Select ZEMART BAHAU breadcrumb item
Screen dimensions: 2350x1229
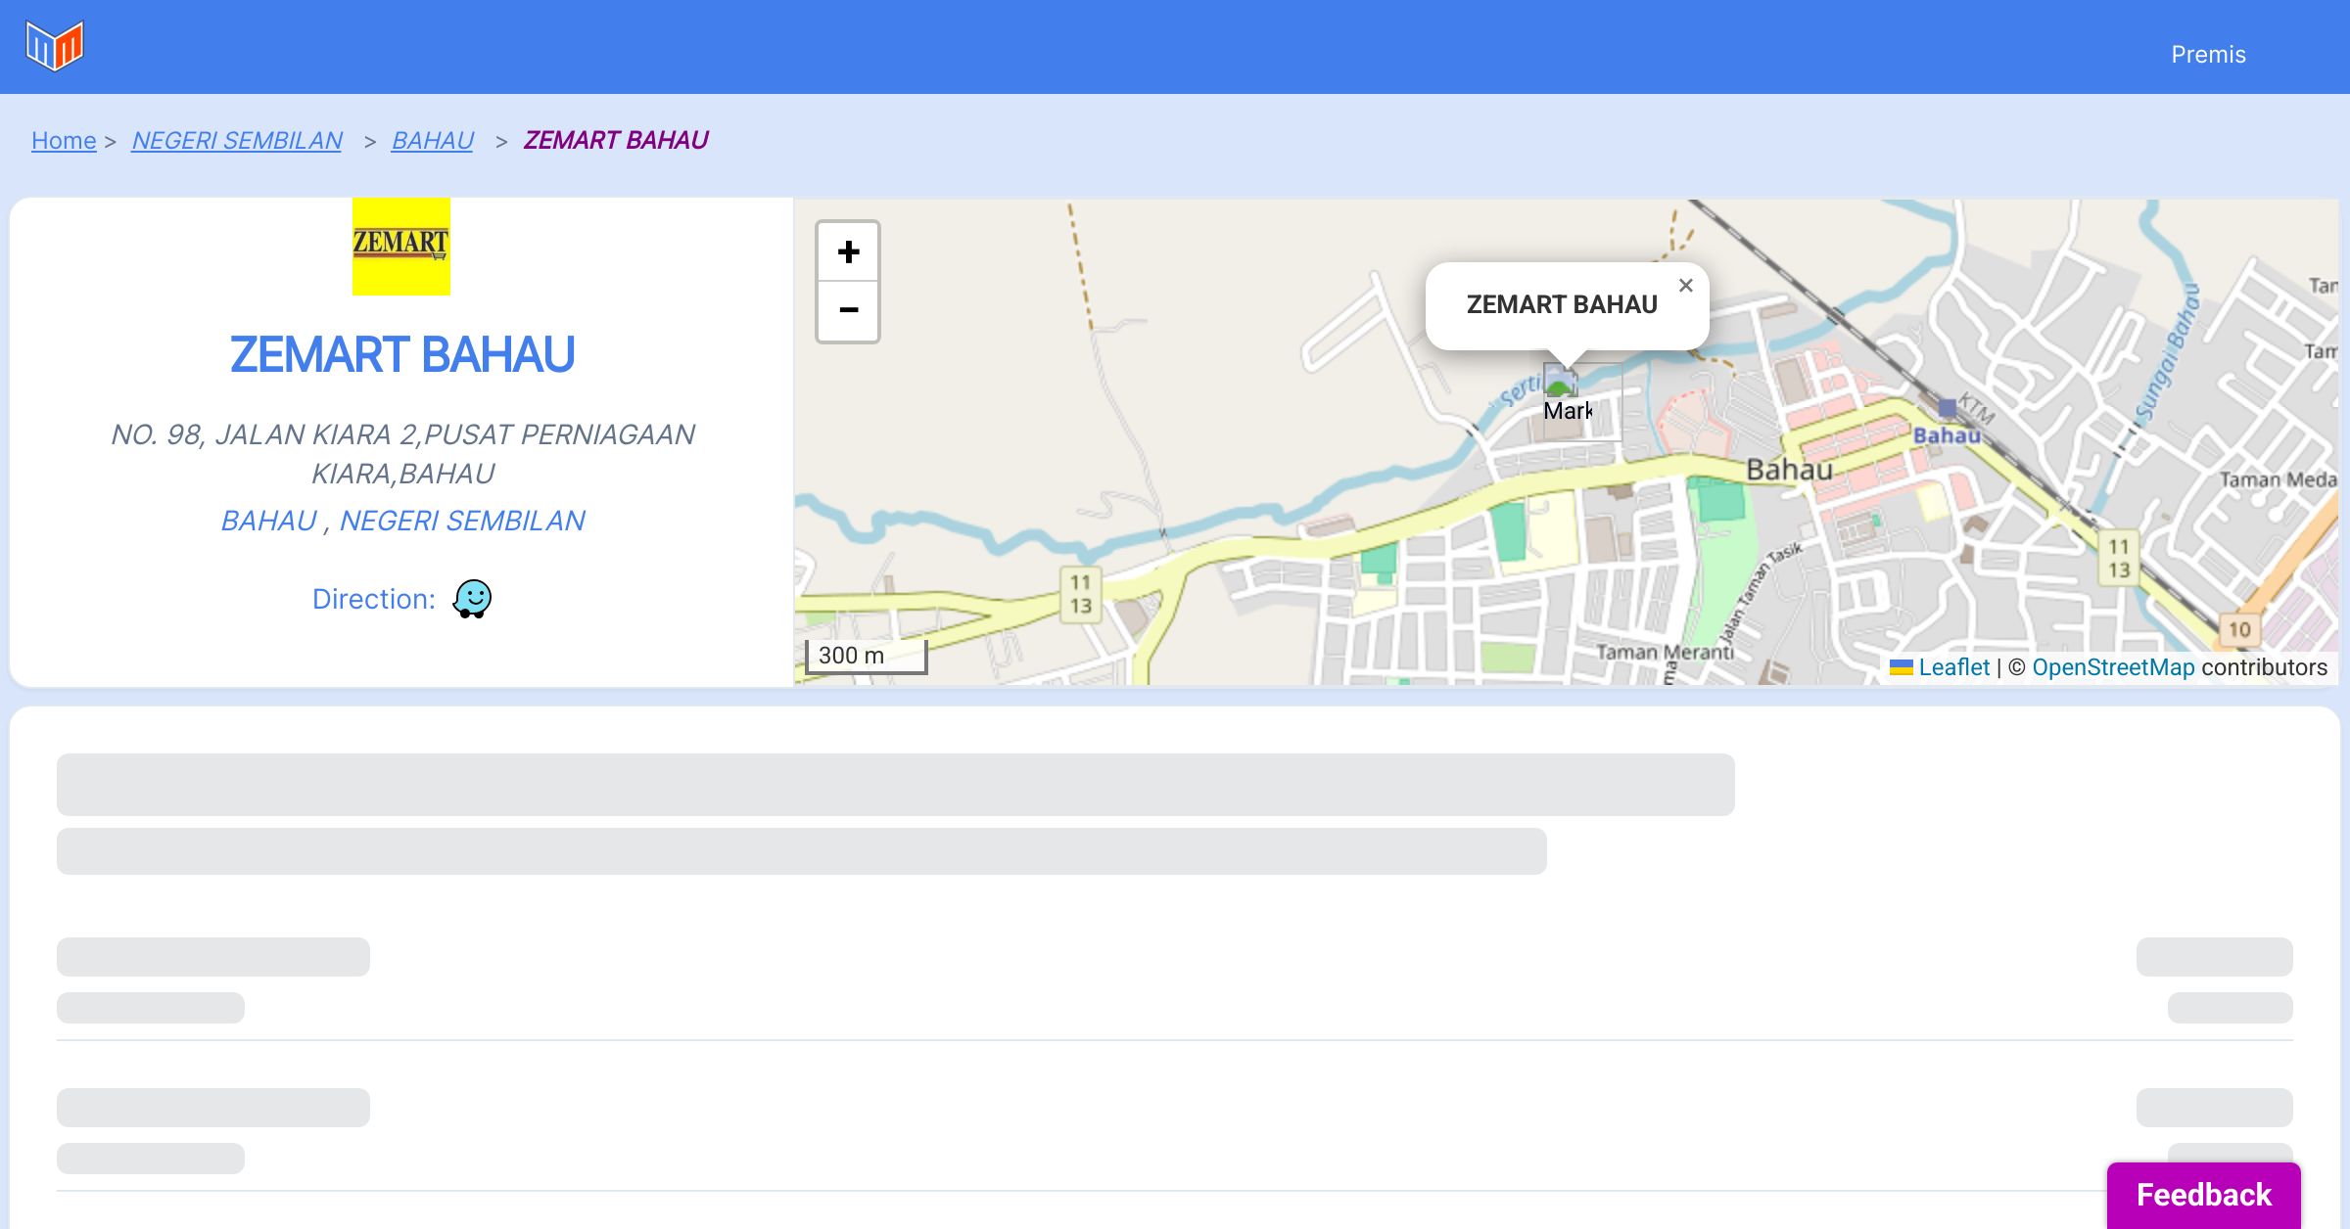[615, 141]
